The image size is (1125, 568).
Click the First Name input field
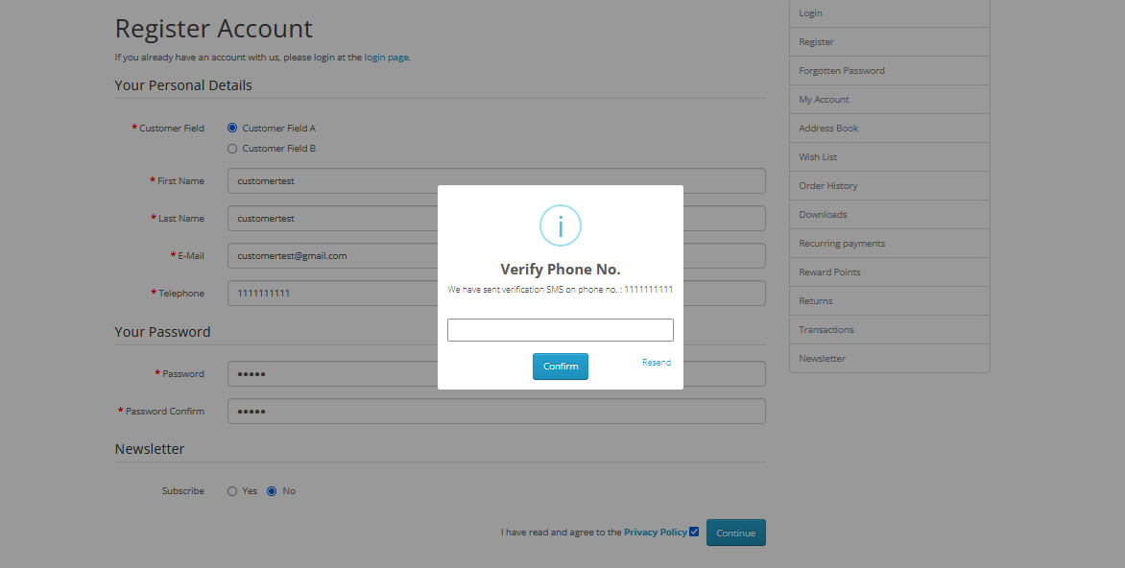coord(496,180)
